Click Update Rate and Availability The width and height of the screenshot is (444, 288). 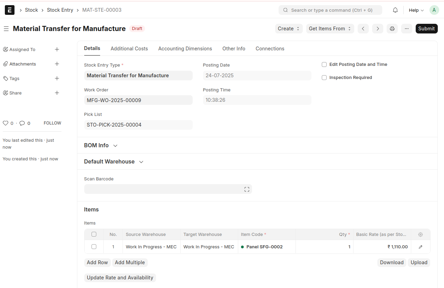tap(120, 278)
